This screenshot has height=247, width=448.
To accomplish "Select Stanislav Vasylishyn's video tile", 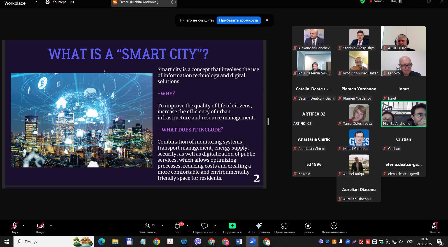I will [359, 39].
